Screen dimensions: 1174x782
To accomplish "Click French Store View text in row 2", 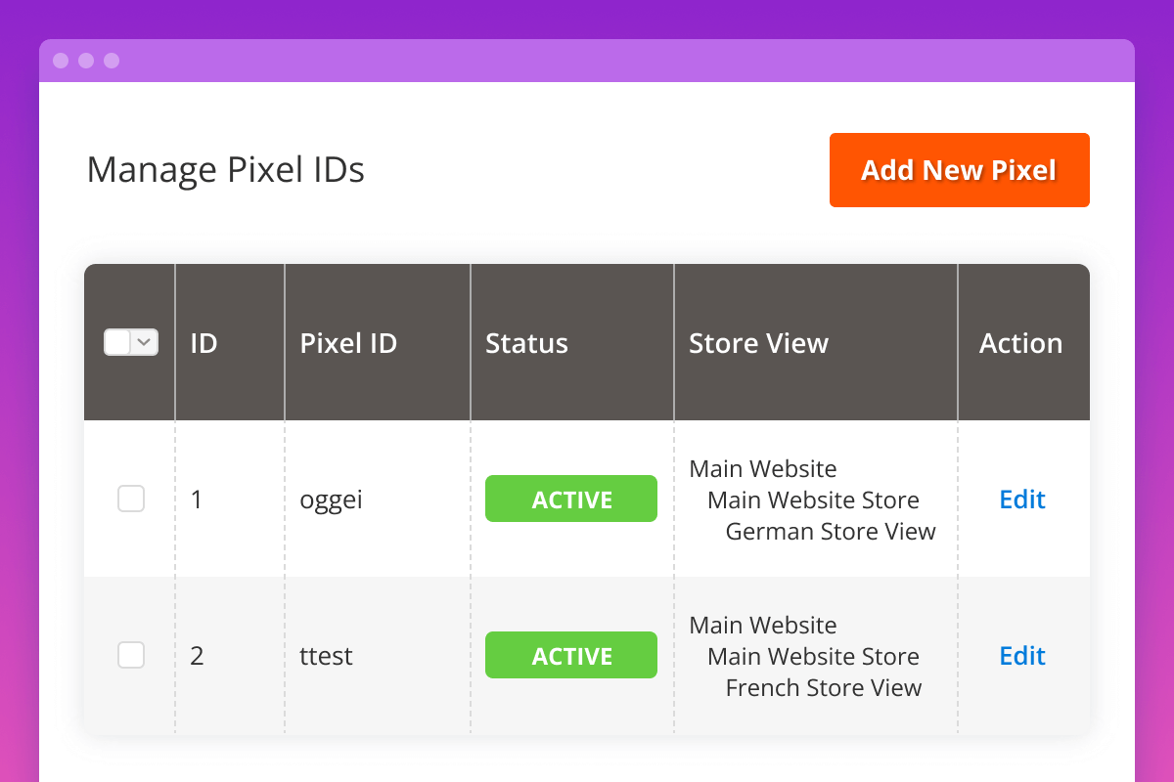I will pyautogui.click(x=824, y=688).
